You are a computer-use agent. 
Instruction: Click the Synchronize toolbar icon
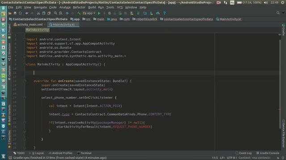pyautogui.click(x=20, y=13)
